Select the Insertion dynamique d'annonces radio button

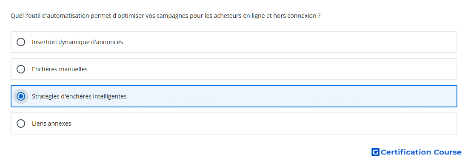(20, 42)
